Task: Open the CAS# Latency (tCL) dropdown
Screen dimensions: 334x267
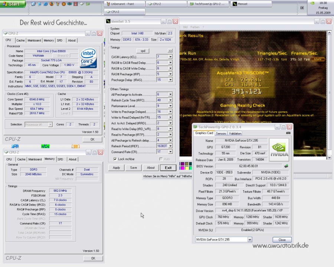Action: (170, 57)
